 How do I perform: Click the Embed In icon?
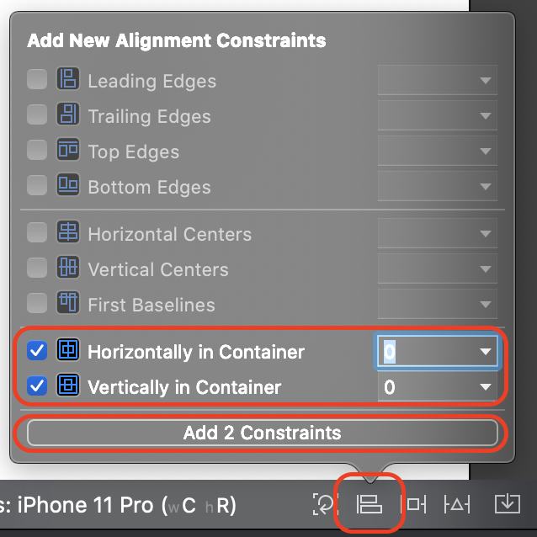[508, 504]
